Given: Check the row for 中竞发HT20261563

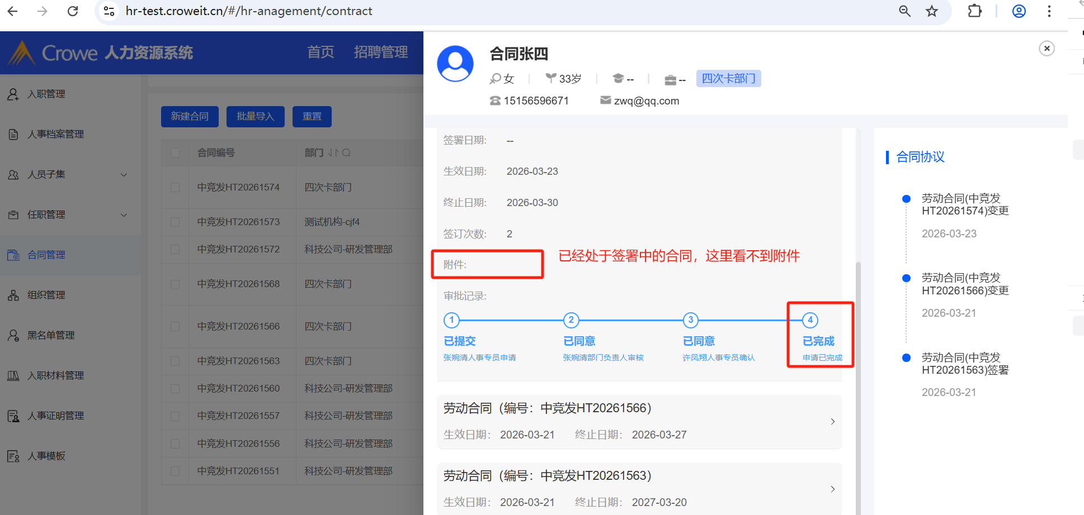Looking at the screenshot, I should coord(175,361).
